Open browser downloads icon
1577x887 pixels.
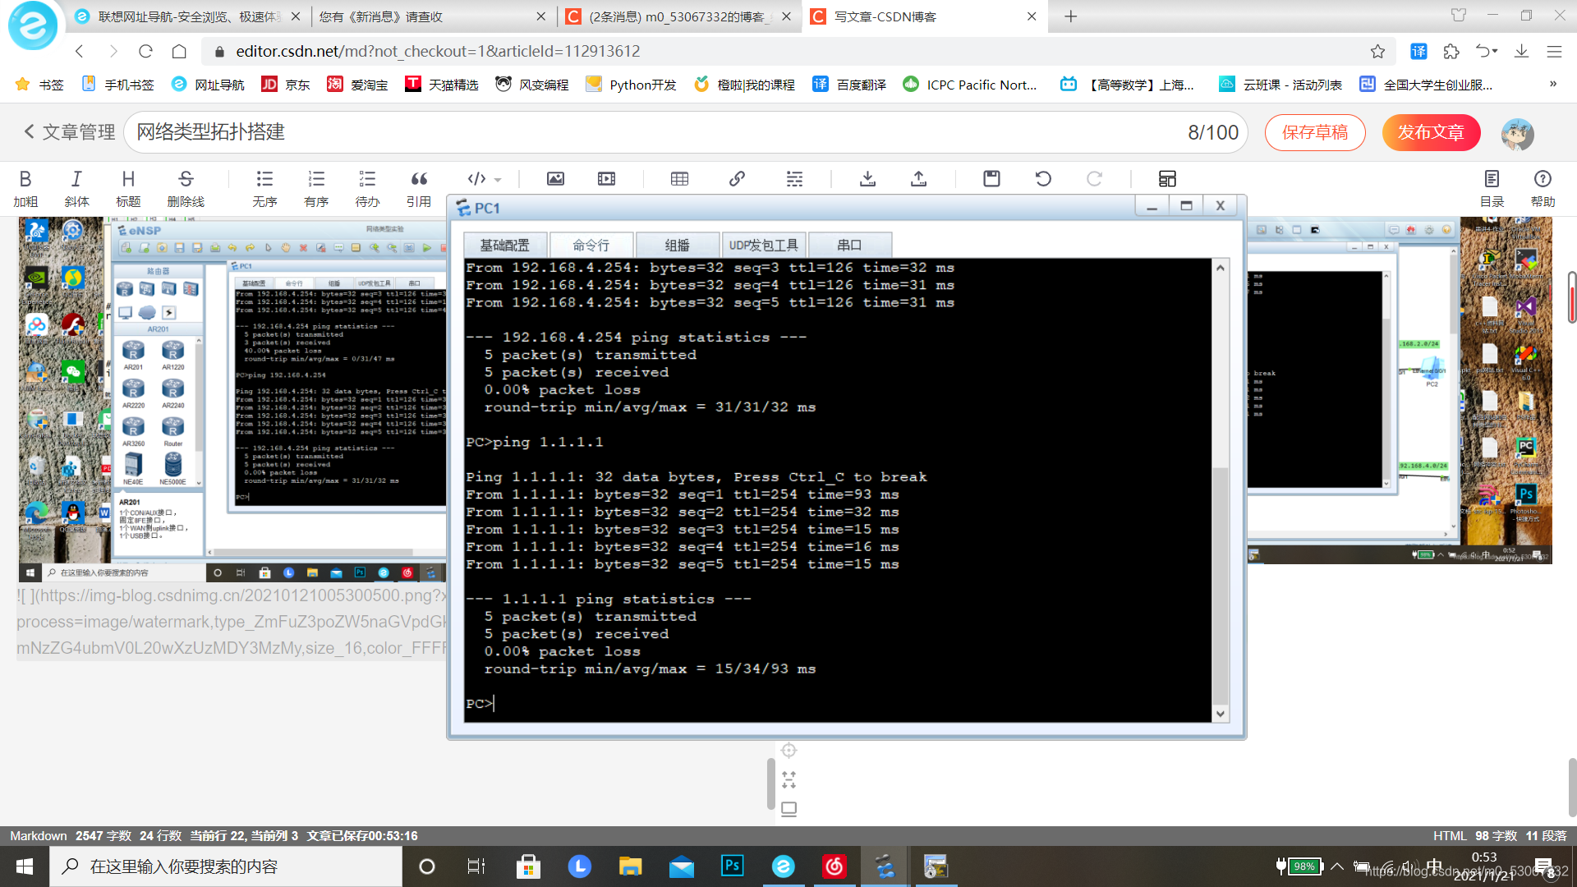[1521, 51]
